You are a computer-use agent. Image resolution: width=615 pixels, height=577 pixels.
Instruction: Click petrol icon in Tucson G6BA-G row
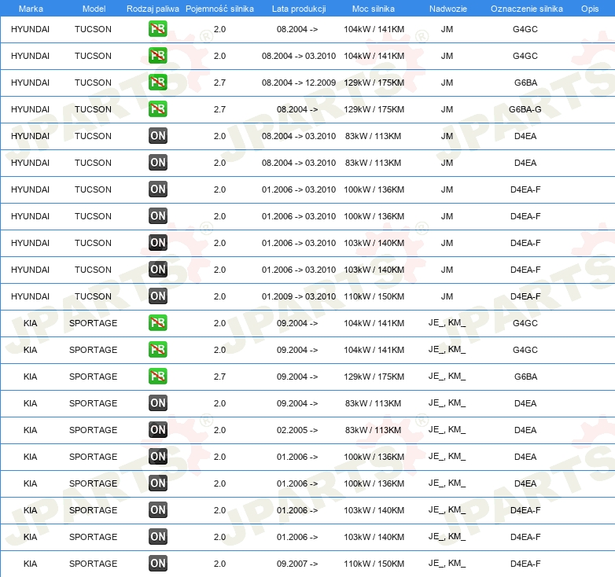click(x=157, y=109)
